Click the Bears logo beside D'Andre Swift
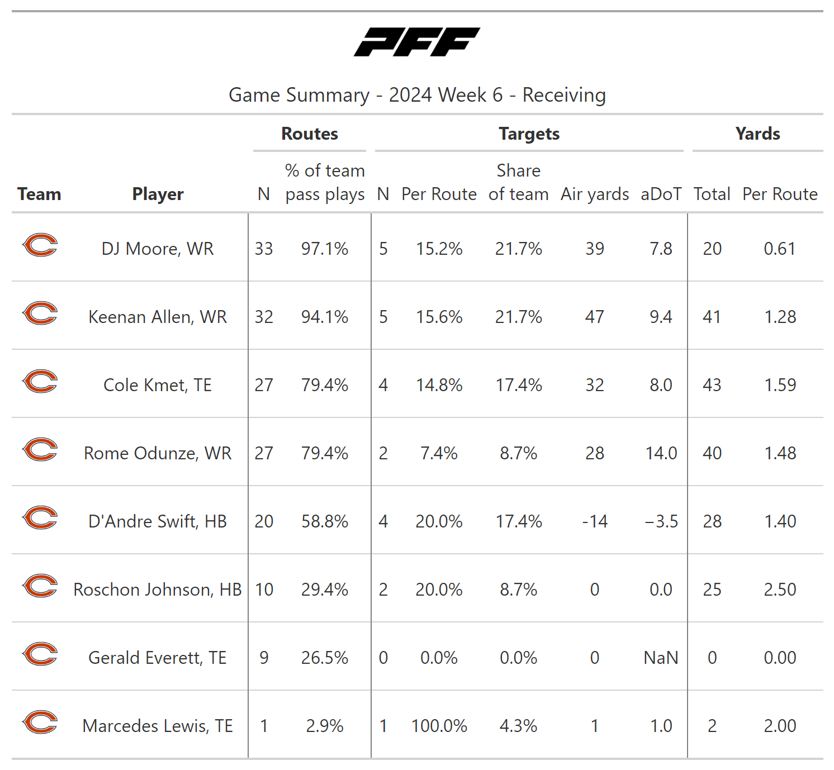 40,518
